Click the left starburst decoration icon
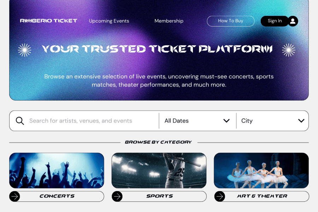Screen dimensions: 318x212 [25, 50]
